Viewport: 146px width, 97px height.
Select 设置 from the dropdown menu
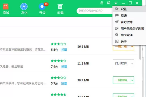(x=129, y=9)
